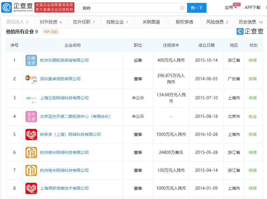Open the 上海寻梦 red logo icon
The image size is (267, 199).
click(31, 189)
